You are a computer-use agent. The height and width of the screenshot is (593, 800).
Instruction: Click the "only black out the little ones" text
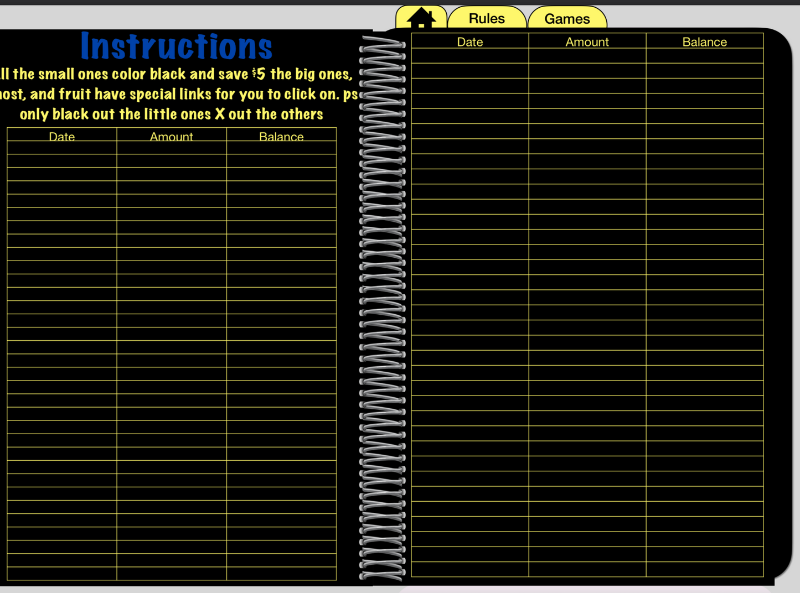click(171, 115)
